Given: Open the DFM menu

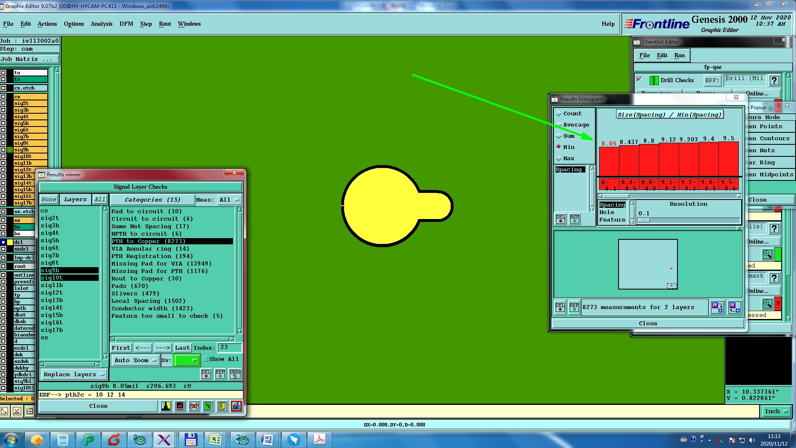Looking at the screenshot, I should pyautogui.click(x=126, y=24).
